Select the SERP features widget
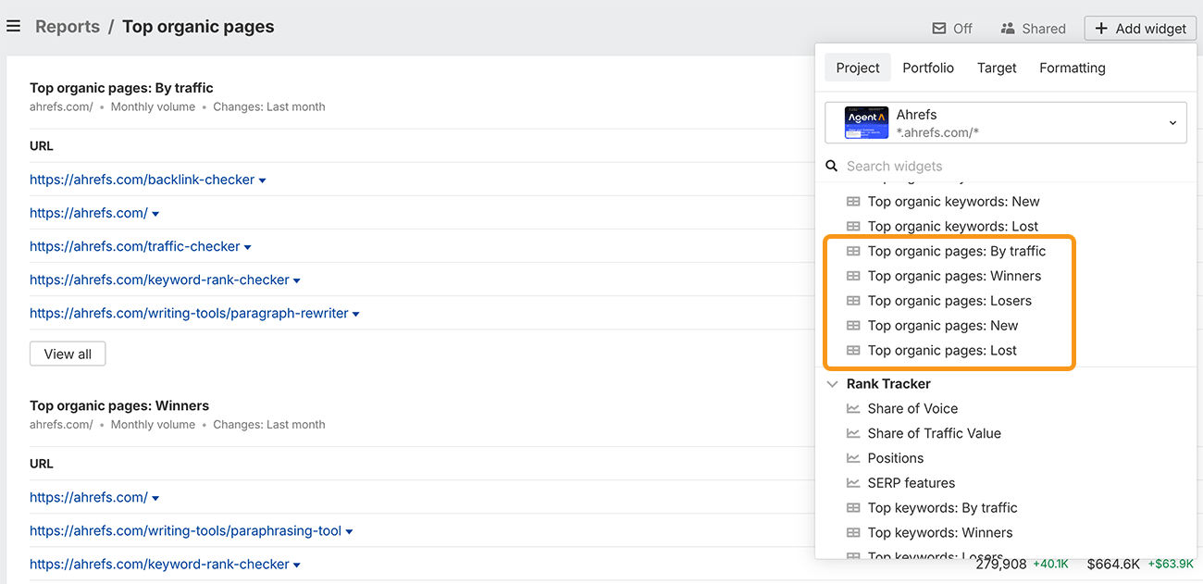This screenshot has height=584, width=1203. tap(912, 483)
